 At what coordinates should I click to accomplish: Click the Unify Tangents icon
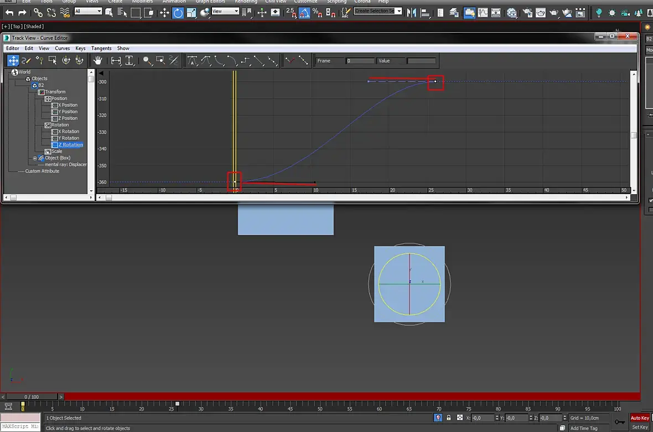click(304, 61)
